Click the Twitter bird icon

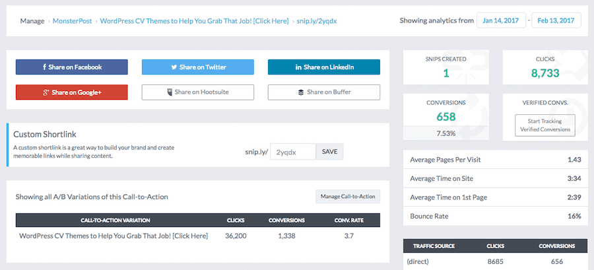(x=174, y=67)
